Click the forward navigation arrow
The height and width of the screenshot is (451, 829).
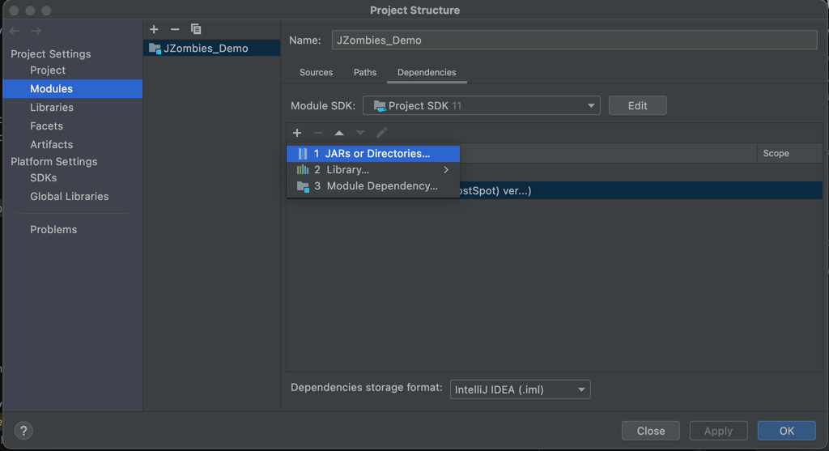pos(36,32)
